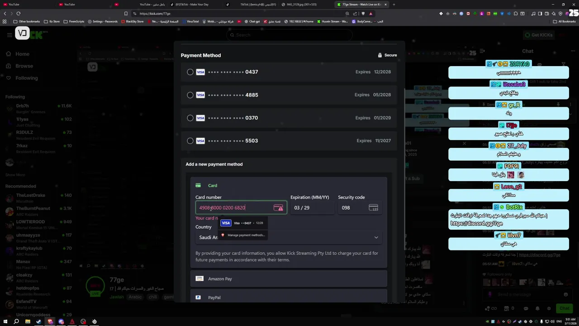Open Brave browser from the taskbar
579x326 pixels.
pyautogui.click(x=50, y=321)
